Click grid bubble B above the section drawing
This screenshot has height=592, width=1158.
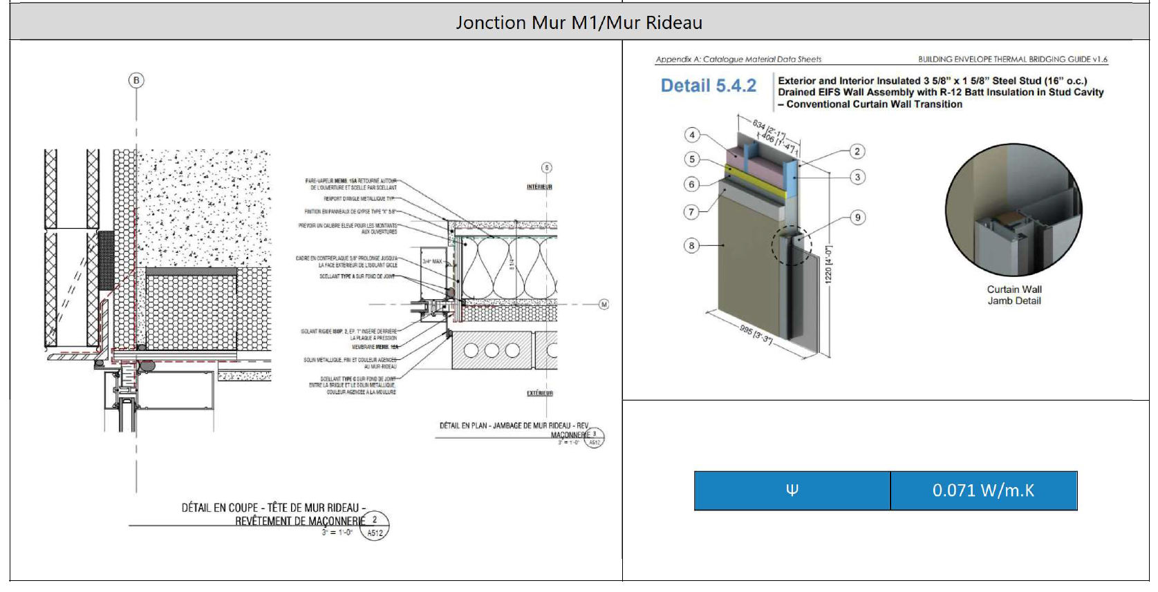click(136, 80)
